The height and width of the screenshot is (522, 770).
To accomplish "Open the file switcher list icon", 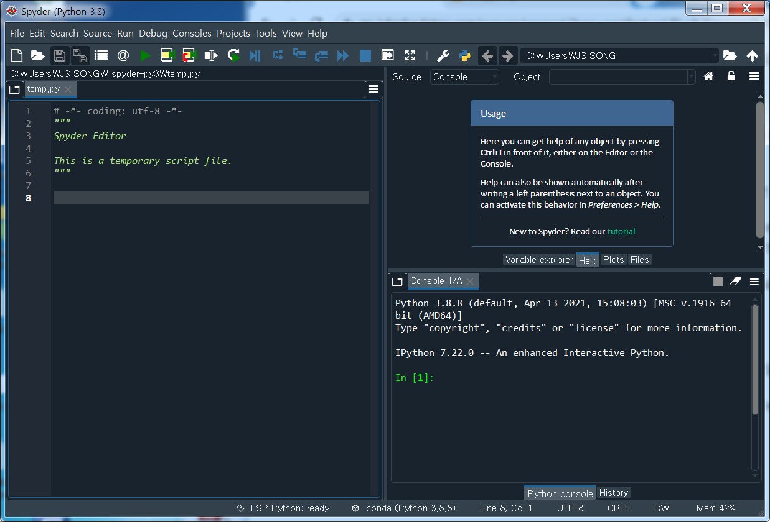I will coord(101,55).
